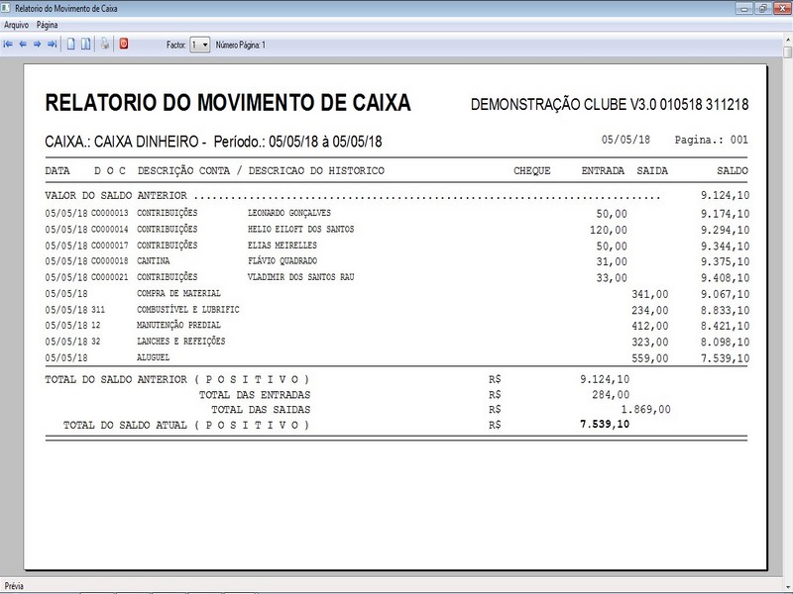The height and width of the screenshot is (594, 793).
Task: Open the Página menu
Action: [47, 25]
